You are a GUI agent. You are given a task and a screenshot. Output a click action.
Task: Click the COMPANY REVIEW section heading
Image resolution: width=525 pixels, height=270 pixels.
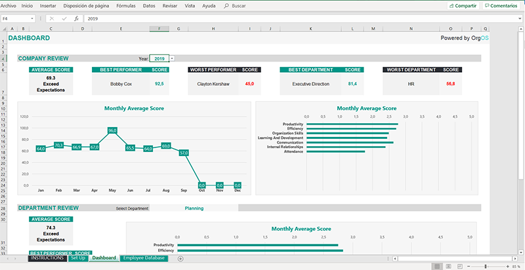[x=43, y=58]
